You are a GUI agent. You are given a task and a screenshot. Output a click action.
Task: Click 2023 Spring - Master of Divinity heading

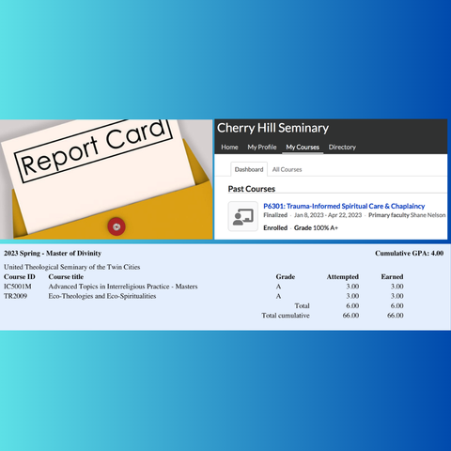(x=53, y=253)
